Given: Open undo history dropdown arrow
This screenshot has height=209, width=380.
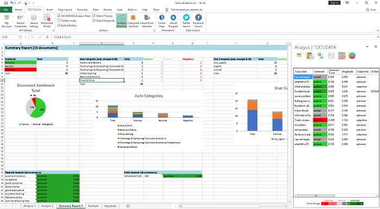Looking at the screenshot, I should click(x=15, y=3).
